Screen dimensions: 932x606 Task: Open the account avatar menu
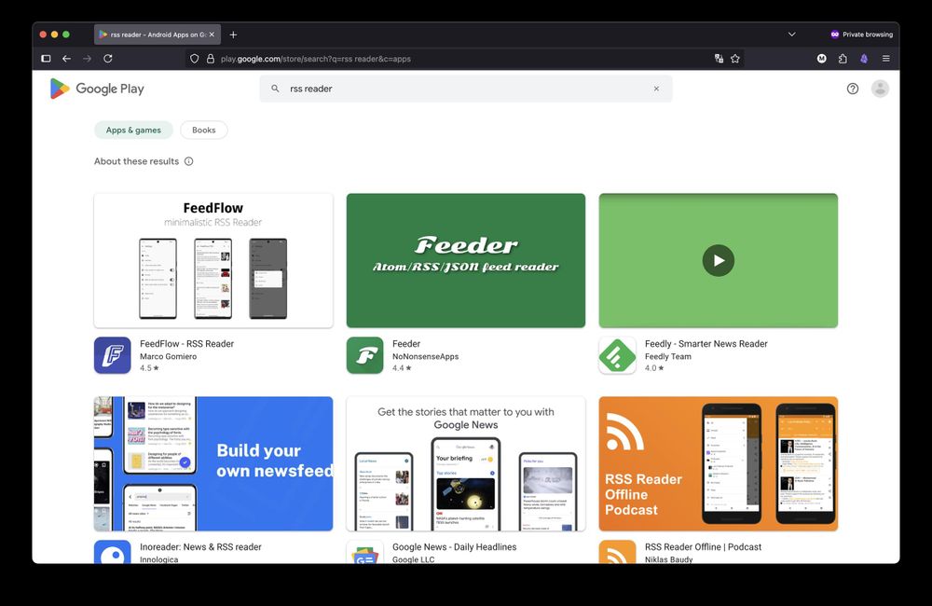tap(880, 89)
